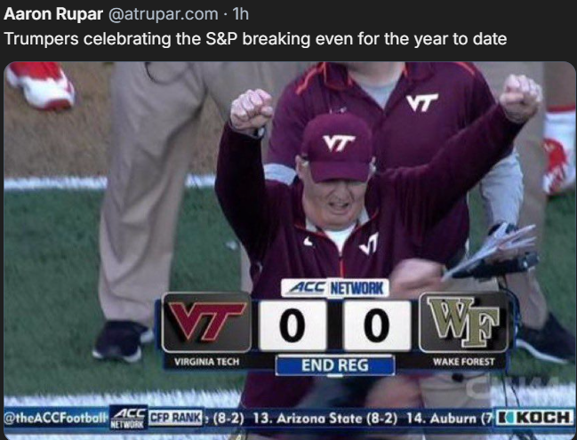Image resolution: width=577 pixels, height=440 pixels.
Task: Click the WAKE FOREST team name label
Action: pyautogui.click(x=464, y=362)
